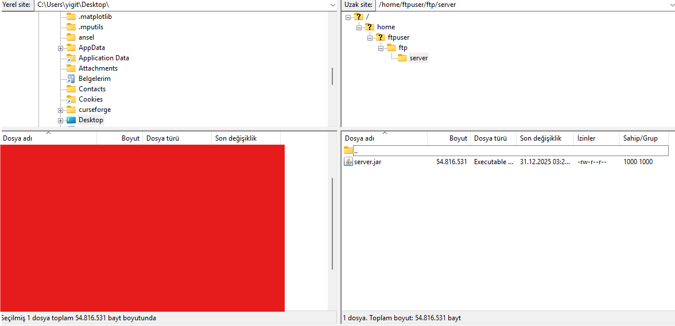Sort remote files by İzinler
The image size is (675, 326).
597,138
